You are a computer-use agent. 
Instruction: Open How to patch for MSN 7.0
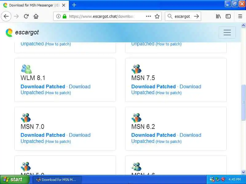click(x=58, y=141)
